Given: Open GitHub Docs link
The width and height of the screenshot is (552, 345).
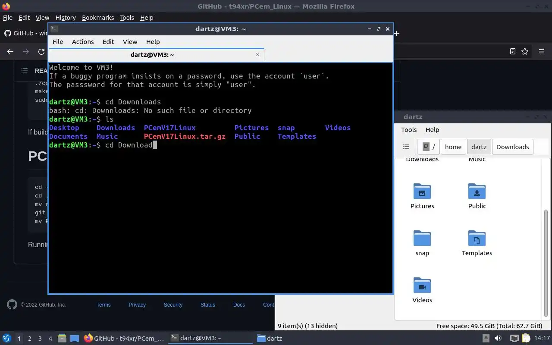Looking at the screenshot, I should coord(239,304).
